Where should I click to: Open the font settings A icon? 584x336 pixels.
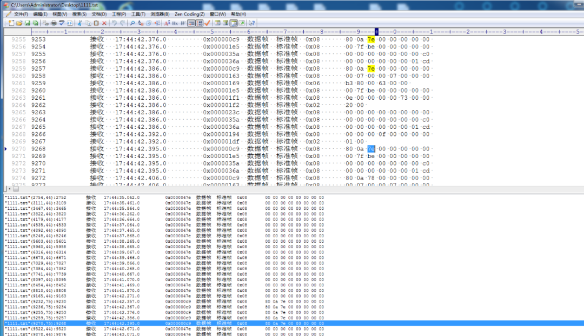coord(167,23)
